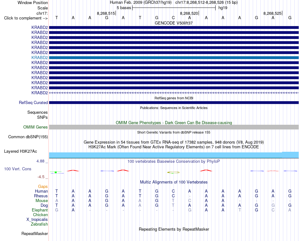Click the Rhesus alignment row label
The height and width of the screenshot is (241, 299).
pyautogui.click(x=41, y=196)
